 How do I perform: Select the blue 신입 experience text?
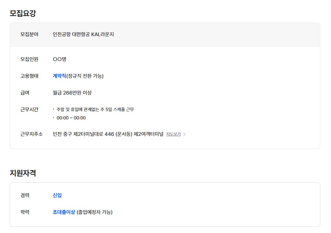[x=57, y=195]
